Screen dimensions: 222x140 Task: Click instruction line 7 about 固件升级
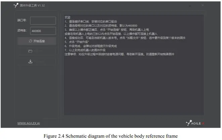point(85,50)
